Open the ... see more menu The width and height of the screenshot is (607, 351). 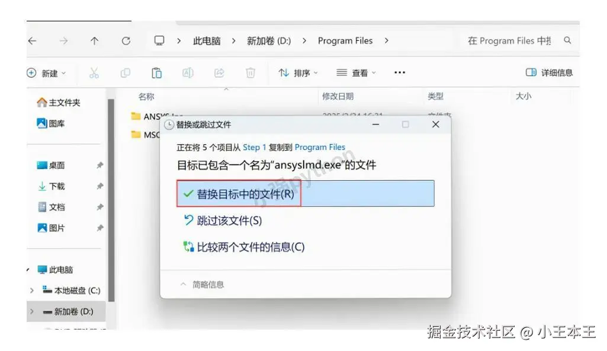coord(399,72)
